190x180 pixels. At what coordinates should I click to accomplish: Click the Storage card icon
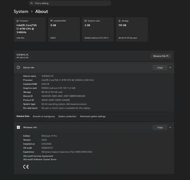(120, 21)
